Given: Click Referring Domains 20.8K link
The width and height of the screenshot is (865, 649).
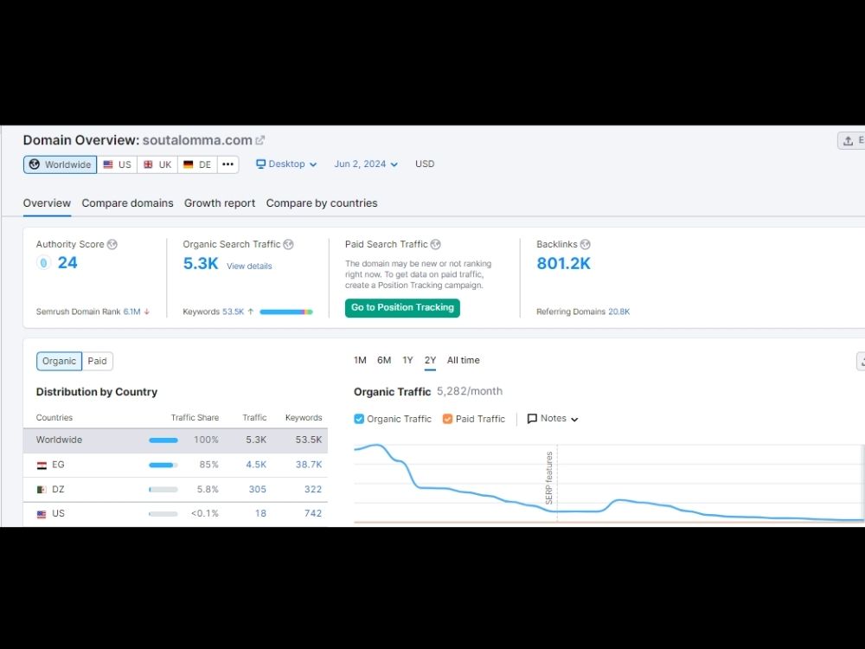Looking at the screenshot, I should coord(619,312).
